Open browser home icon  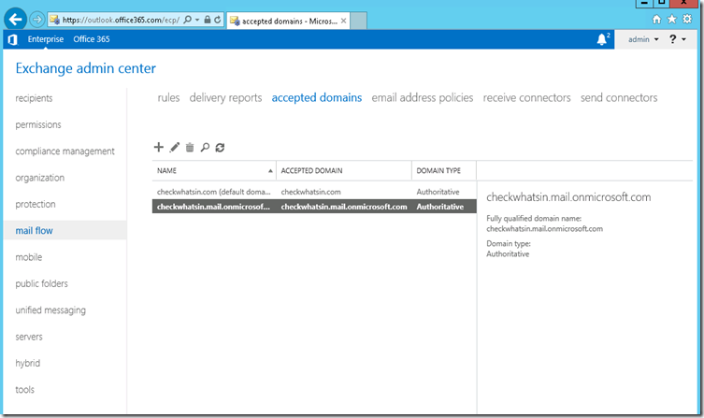656,19
